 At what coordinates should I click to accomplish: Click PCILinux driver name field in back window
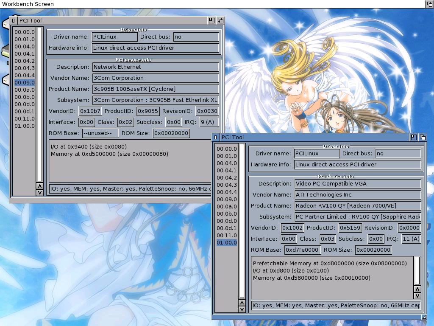coord(114,37)
